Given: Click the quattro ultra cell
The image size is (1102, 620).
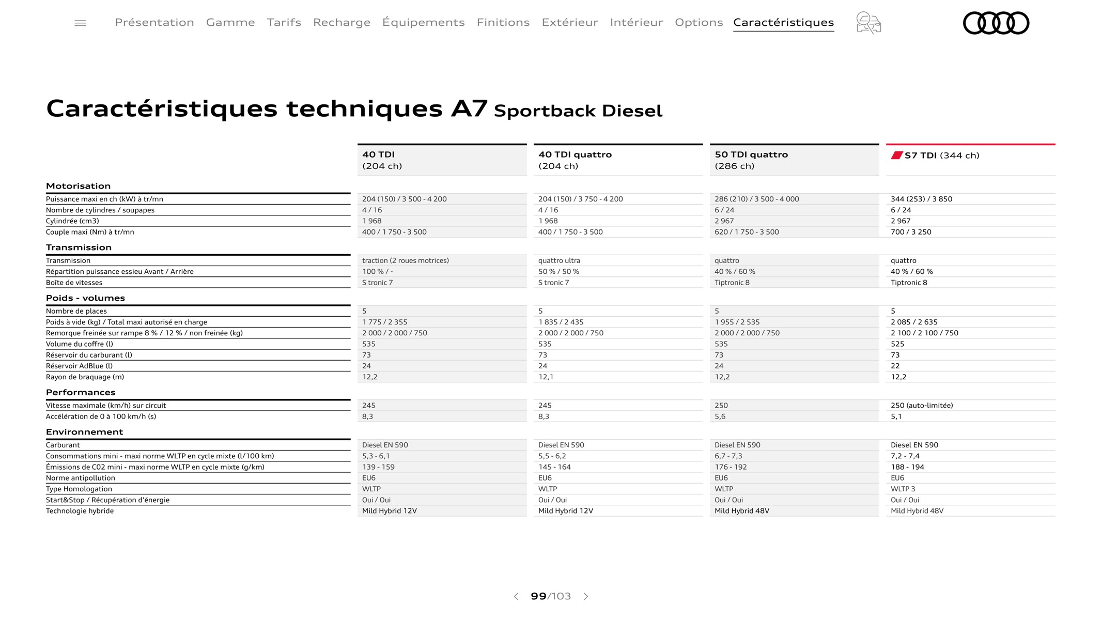Looking at the screenshot, I should [559, 261].
